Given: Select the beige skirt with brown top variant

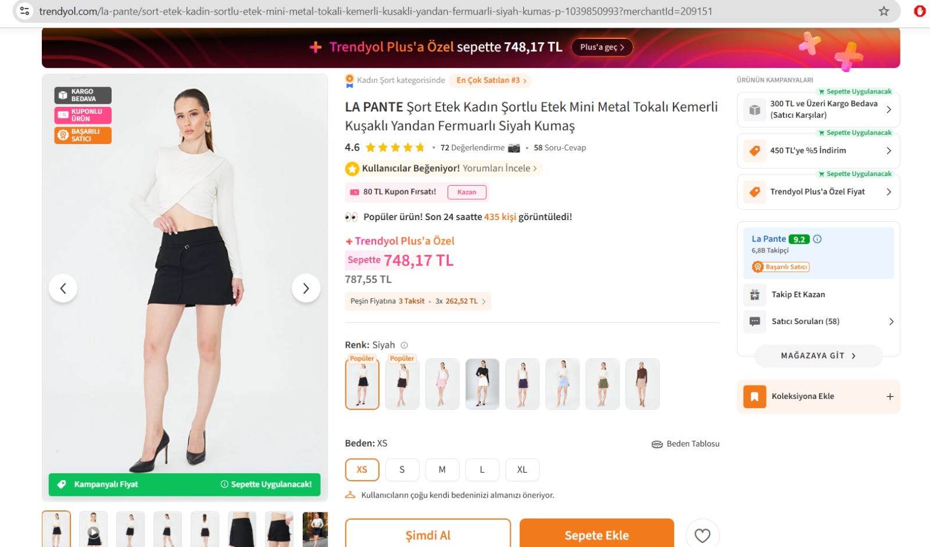Looking at the screenshot, I should pyautogui.click(x=643, y=384).
